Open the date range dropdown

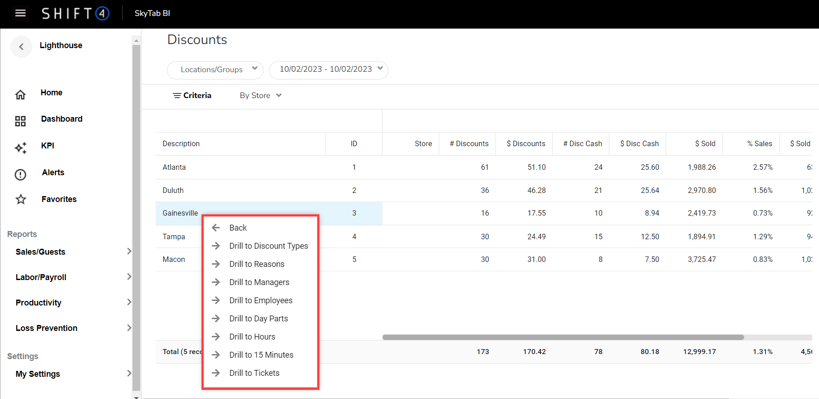(x=329, y=70)
